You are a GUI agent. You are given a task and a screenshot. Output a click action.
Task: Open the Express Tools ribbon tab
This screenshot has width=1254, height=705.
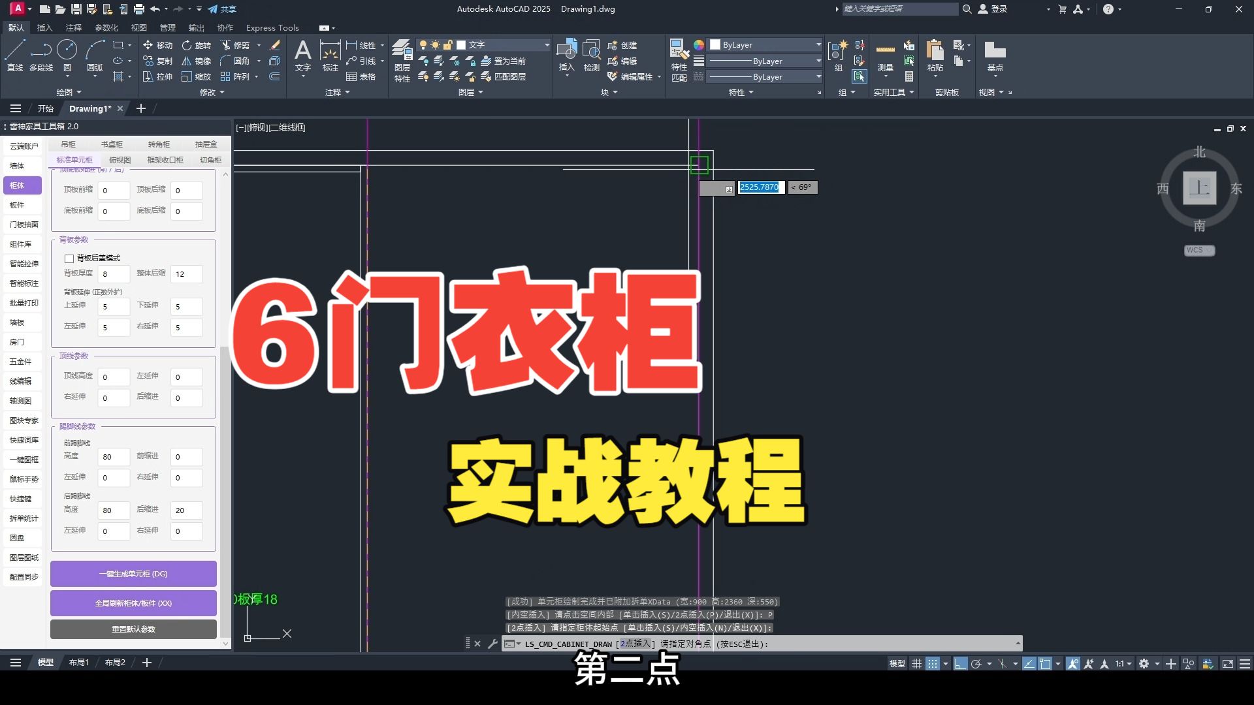pyautogui.click(x=272, y=27)
